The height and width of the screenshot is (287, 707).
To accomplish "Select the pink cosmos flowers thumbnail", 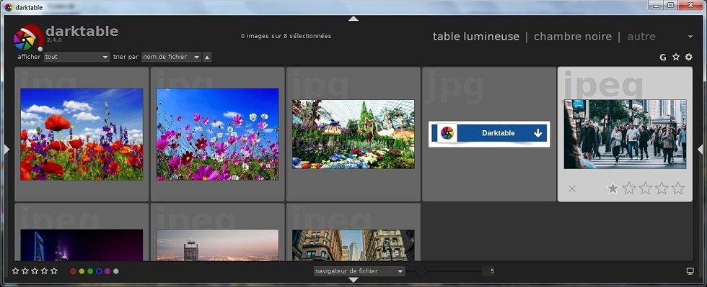I will (x=217, y=134).
